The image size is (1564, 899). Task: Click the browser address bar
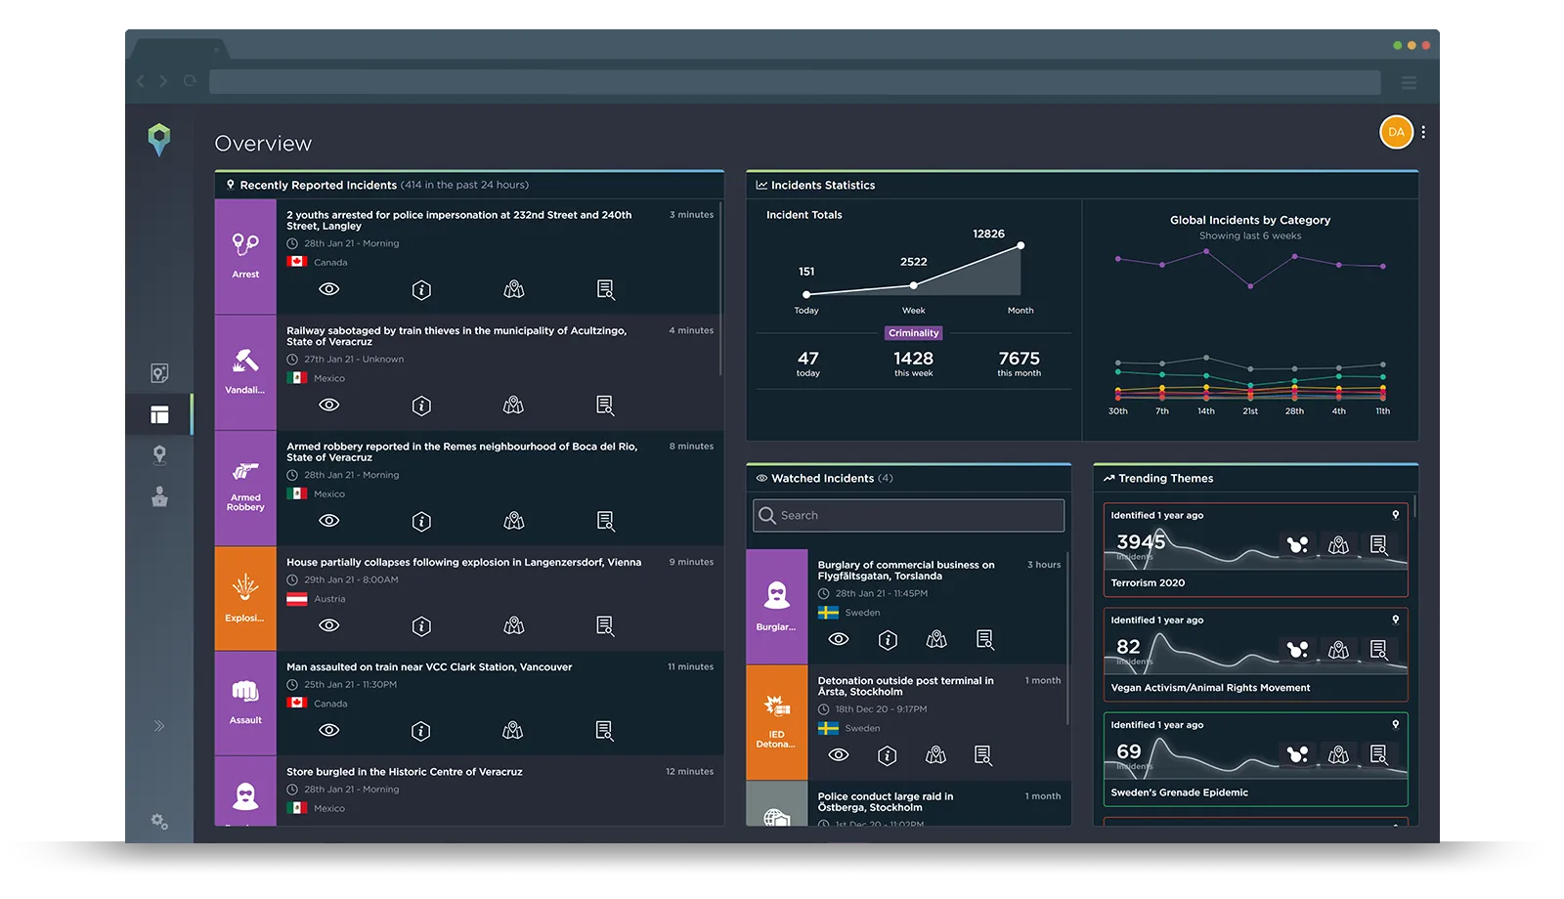[x=795, y=82]
